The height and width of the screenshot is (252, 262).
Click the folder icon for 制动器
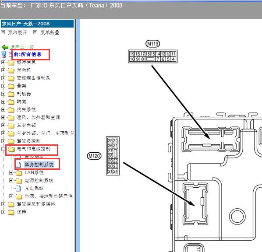11,94
